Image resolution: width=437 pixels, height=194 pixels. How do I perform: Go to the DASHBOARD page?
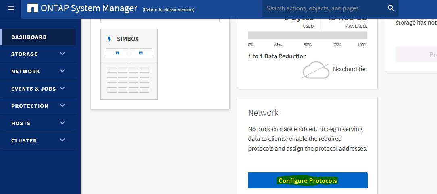tap(38, 37)
